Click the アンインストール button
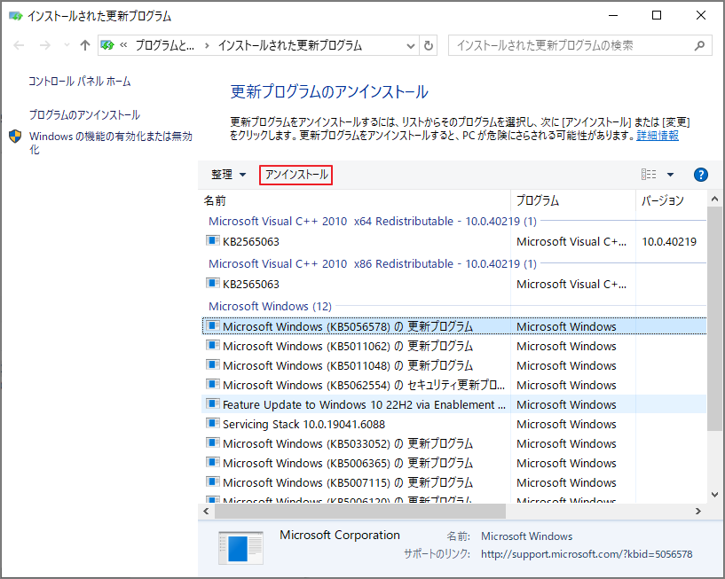The image size is (725, 579). (x=295, y=174)
